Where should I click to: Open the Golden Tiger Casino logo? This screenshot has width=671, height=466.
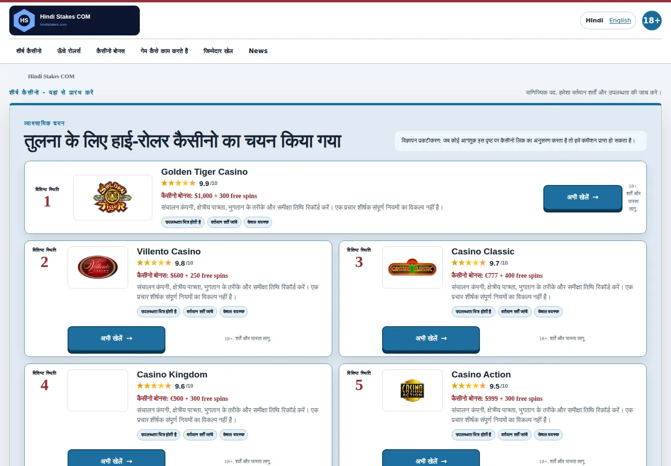tap(113, 198)
